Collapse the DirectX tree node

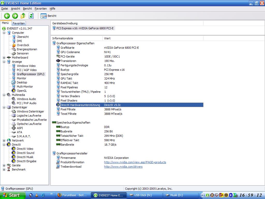(x=4, y=145)
